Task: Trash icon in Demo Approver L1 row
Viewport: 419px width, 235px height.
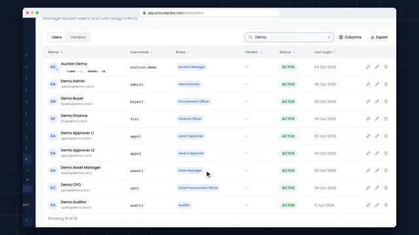Action: click(386, 136)
